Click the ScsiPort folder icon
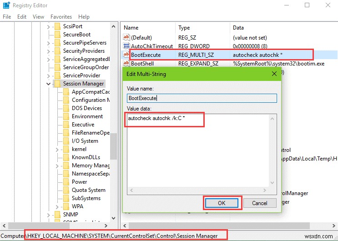This screenshot has width=338, height=241. coord(58,26)
